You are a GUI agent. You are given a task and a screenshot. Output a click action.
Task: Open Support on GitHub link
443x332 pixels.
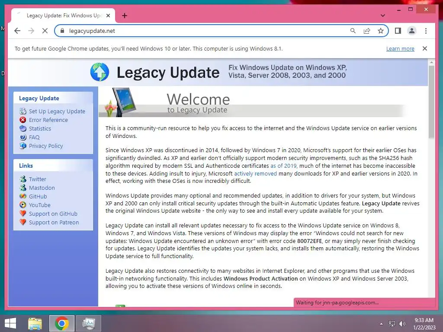[53, 214]
